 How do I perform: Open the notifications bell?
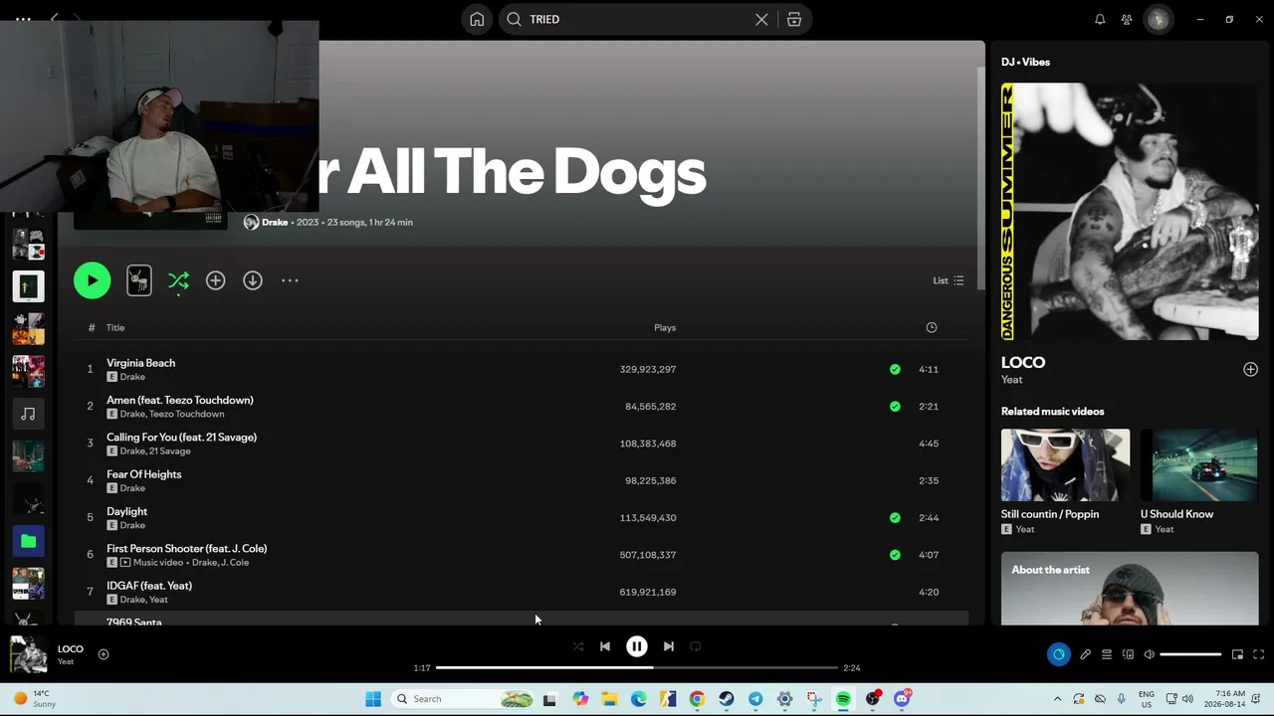(1100, 19)
